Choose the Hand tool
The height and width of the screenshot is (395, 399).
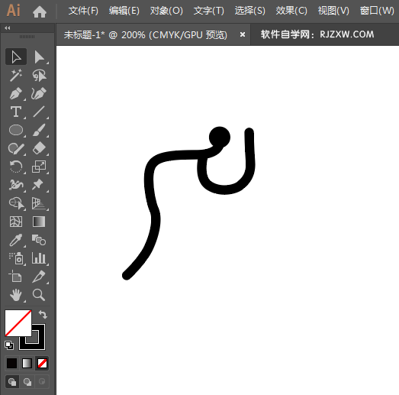tap(16, 295)
